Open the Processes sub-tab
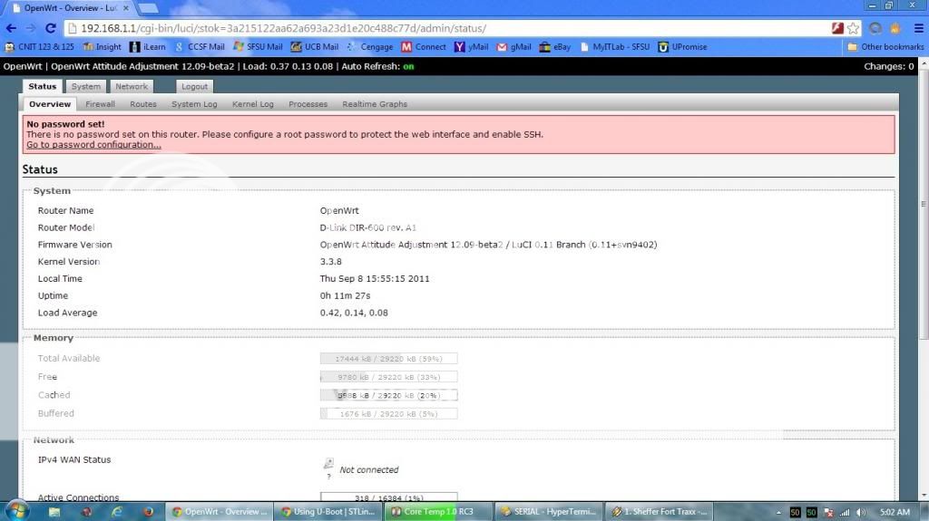929x521 pixels. click(308, 104)
